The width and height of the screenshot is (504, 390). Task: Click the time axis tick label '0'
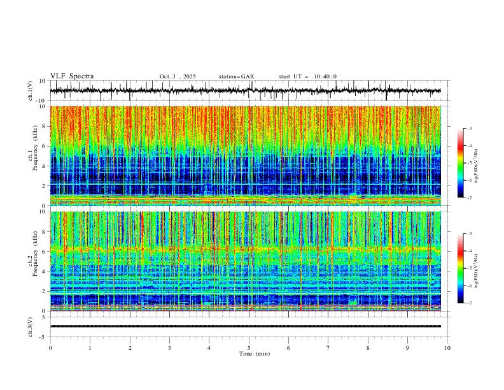[50, 348]
